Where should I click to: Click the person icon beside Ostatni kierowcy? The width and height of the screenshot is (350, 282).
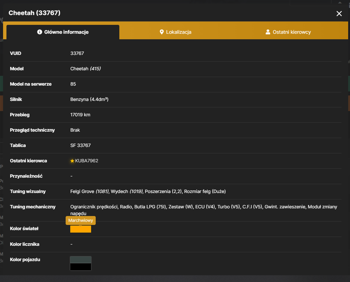[268, 32]
